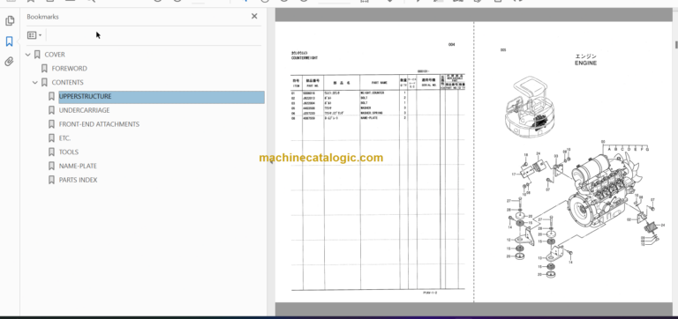This screenshot has height=319, width=678.
Task: Close the Bookmarks panel
Action: click(254, 16)
